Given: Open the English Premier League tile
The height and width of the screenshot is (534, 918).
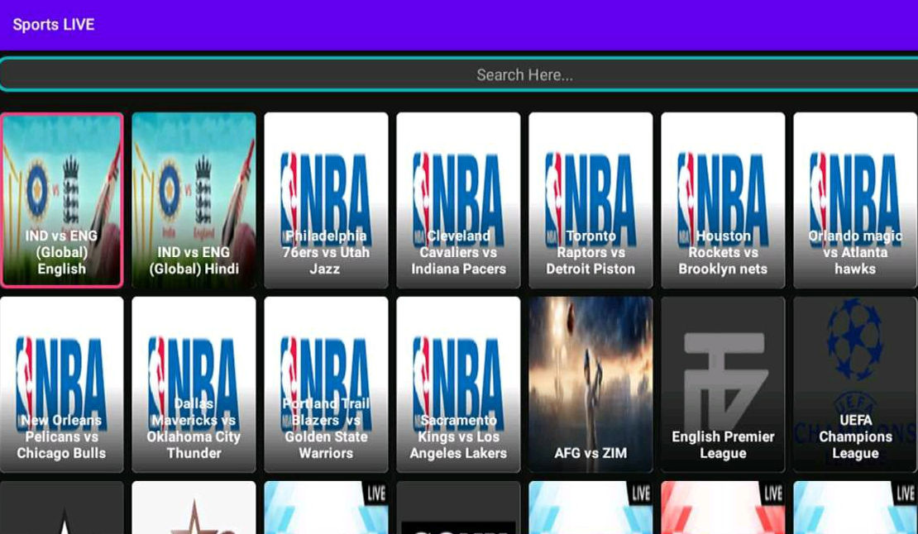Looking at the screenshot, I should (x=723, y=384).
